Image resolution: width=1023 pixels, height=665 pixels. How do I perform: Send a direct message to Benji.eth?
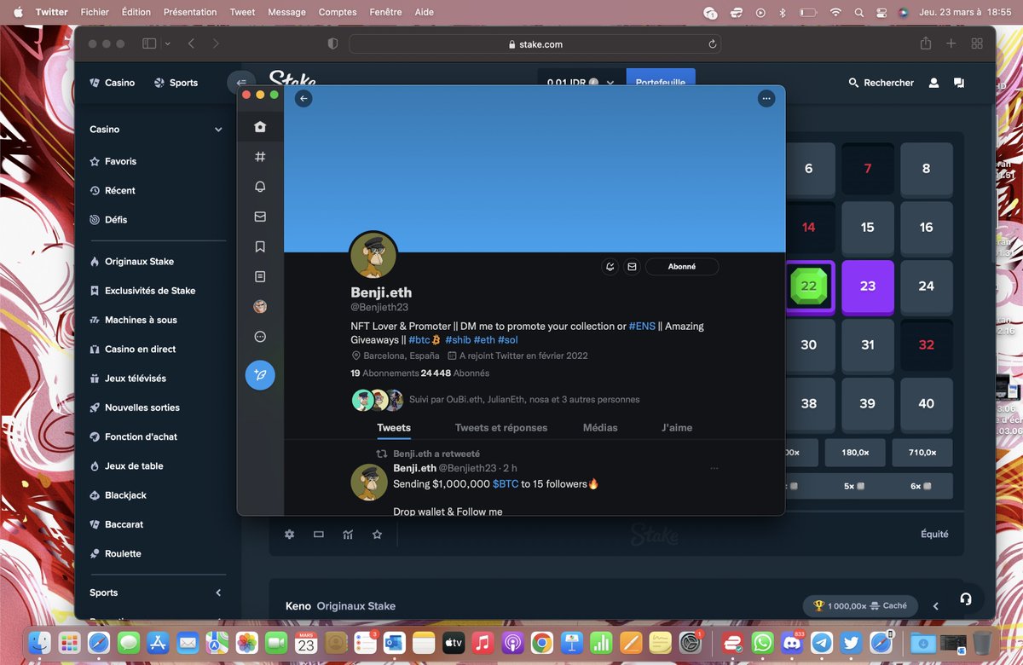click(x=632, y=267)
